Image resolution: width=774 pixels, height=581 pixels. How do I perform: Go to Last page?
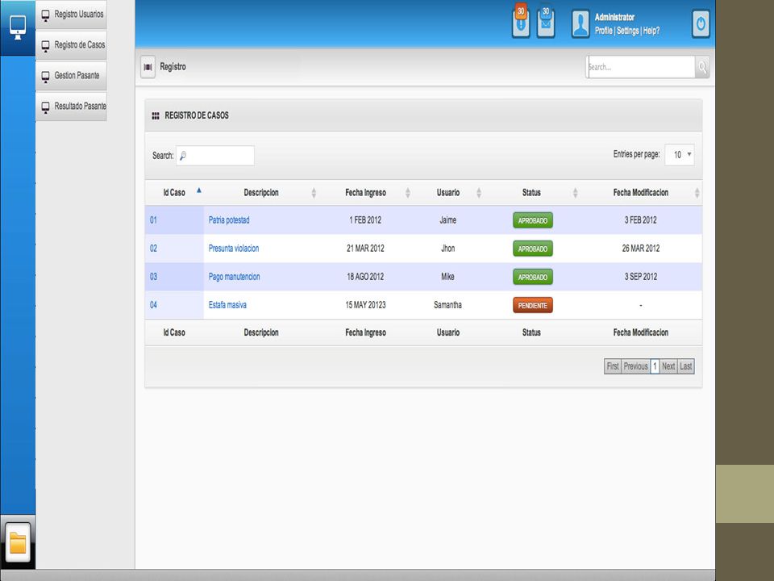click(685, 366)
